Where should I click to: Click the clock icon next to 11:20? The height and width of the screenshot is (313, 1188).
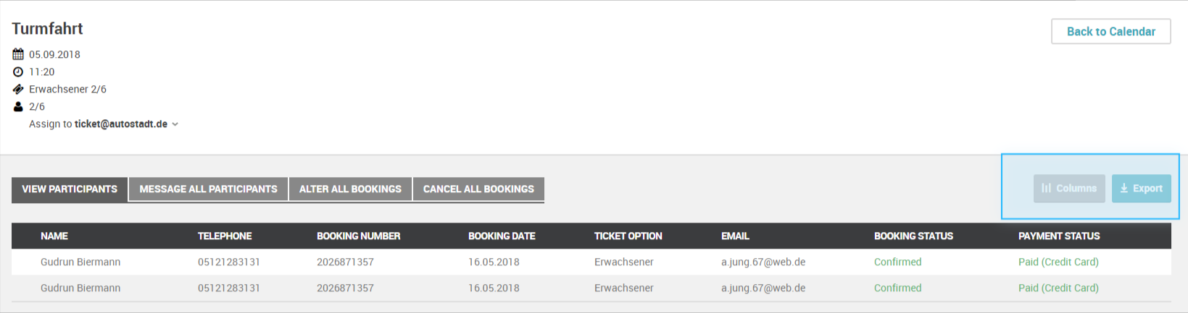point(18,72)
